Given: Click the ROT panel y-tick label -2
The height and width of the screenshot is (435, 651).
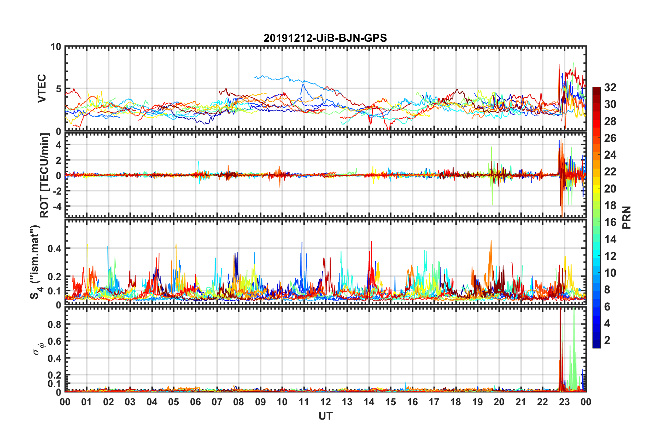Looking at the screenshot, I should coord(57,190).
